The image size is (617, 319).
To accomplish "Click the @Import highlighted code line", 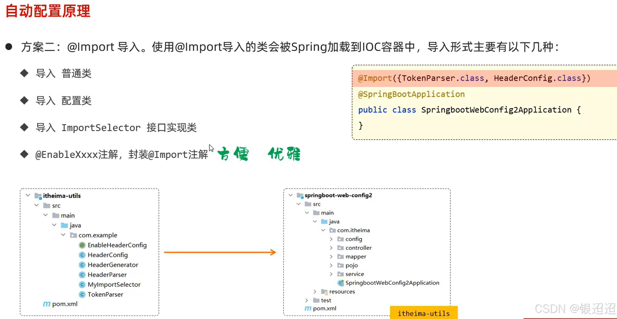I will point(474,78).
